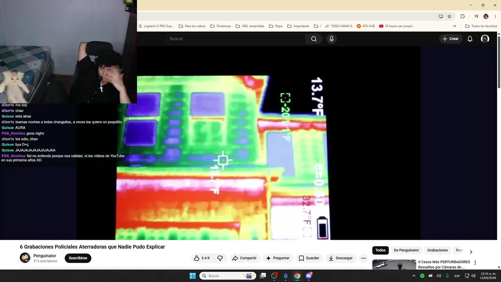This screenshot has width=501, height=282.
Task: Click the thermal-camera video player
Action: tap(249, 143)
